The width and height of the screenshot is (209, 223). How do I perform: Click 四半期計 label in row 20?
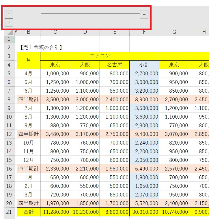click(29, 203)
